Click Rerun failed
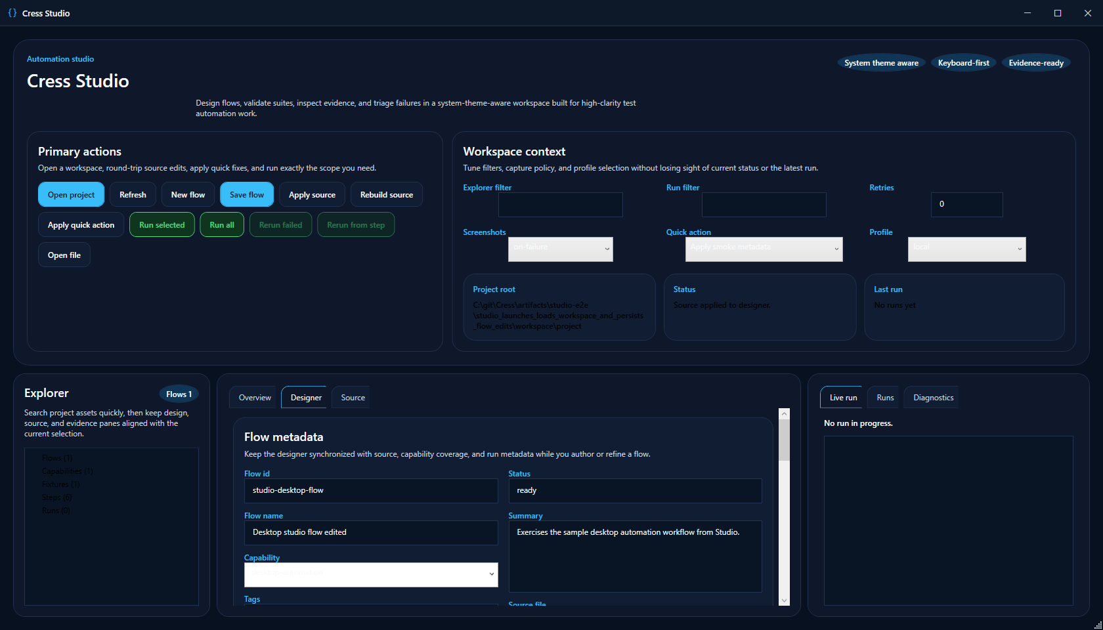This screenshot has height=630, width=1103. coord(280,225)
